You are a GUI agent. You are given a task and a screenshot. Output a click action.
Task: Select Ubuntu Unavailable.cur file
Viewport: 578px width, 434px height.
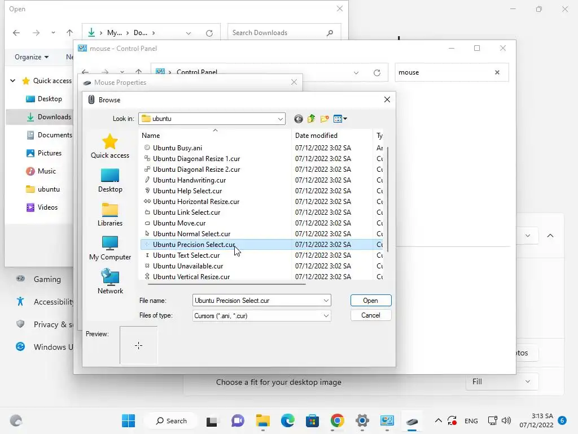[x=187, y=266]
